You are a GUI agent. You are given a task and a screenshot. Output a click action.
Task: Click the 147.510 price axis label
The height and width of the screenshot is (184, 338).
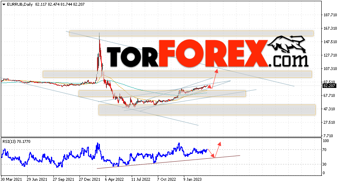coord(330,42)
